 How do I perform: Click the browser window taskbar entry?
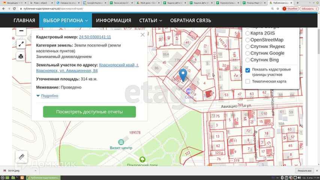point(44,178)
